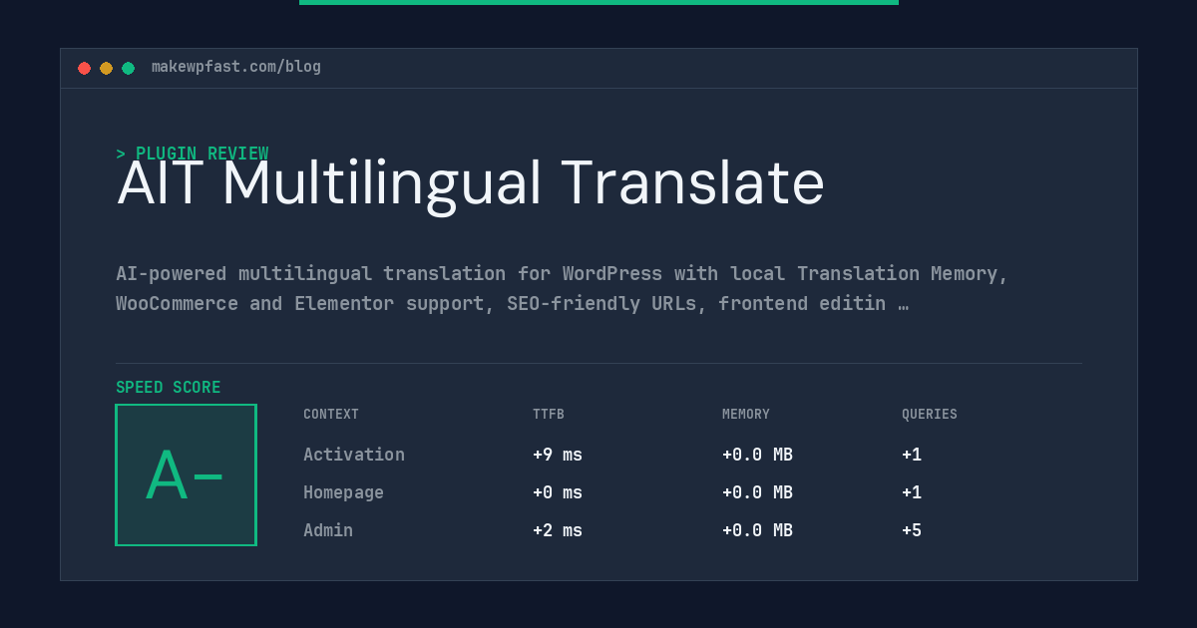1197x628 pixels.
Task: Click the Activation queries '+1' value
Action: (x=912, y=455)
